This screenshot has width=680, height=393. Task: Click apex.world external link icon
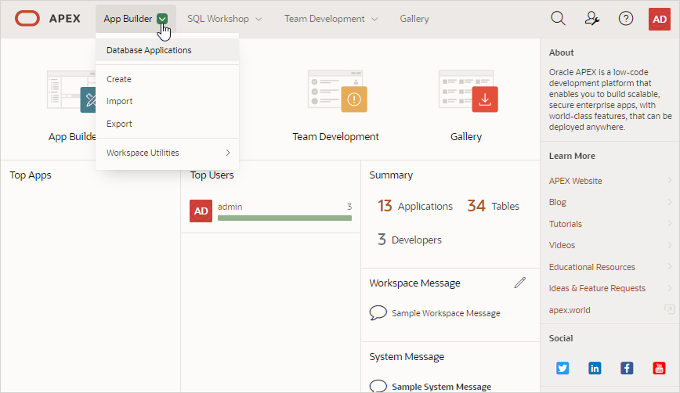click(669, 309)
